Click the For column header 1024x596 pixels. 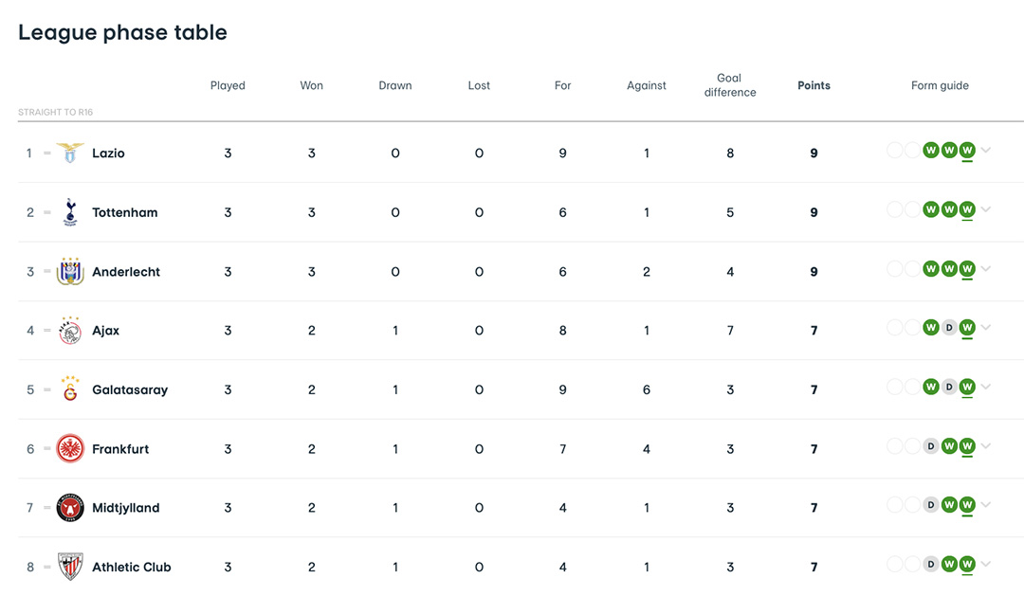point(562,85)
